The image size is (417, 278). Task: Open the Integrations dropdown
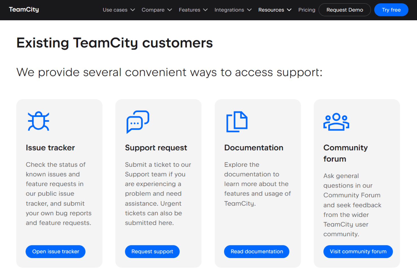233,10
